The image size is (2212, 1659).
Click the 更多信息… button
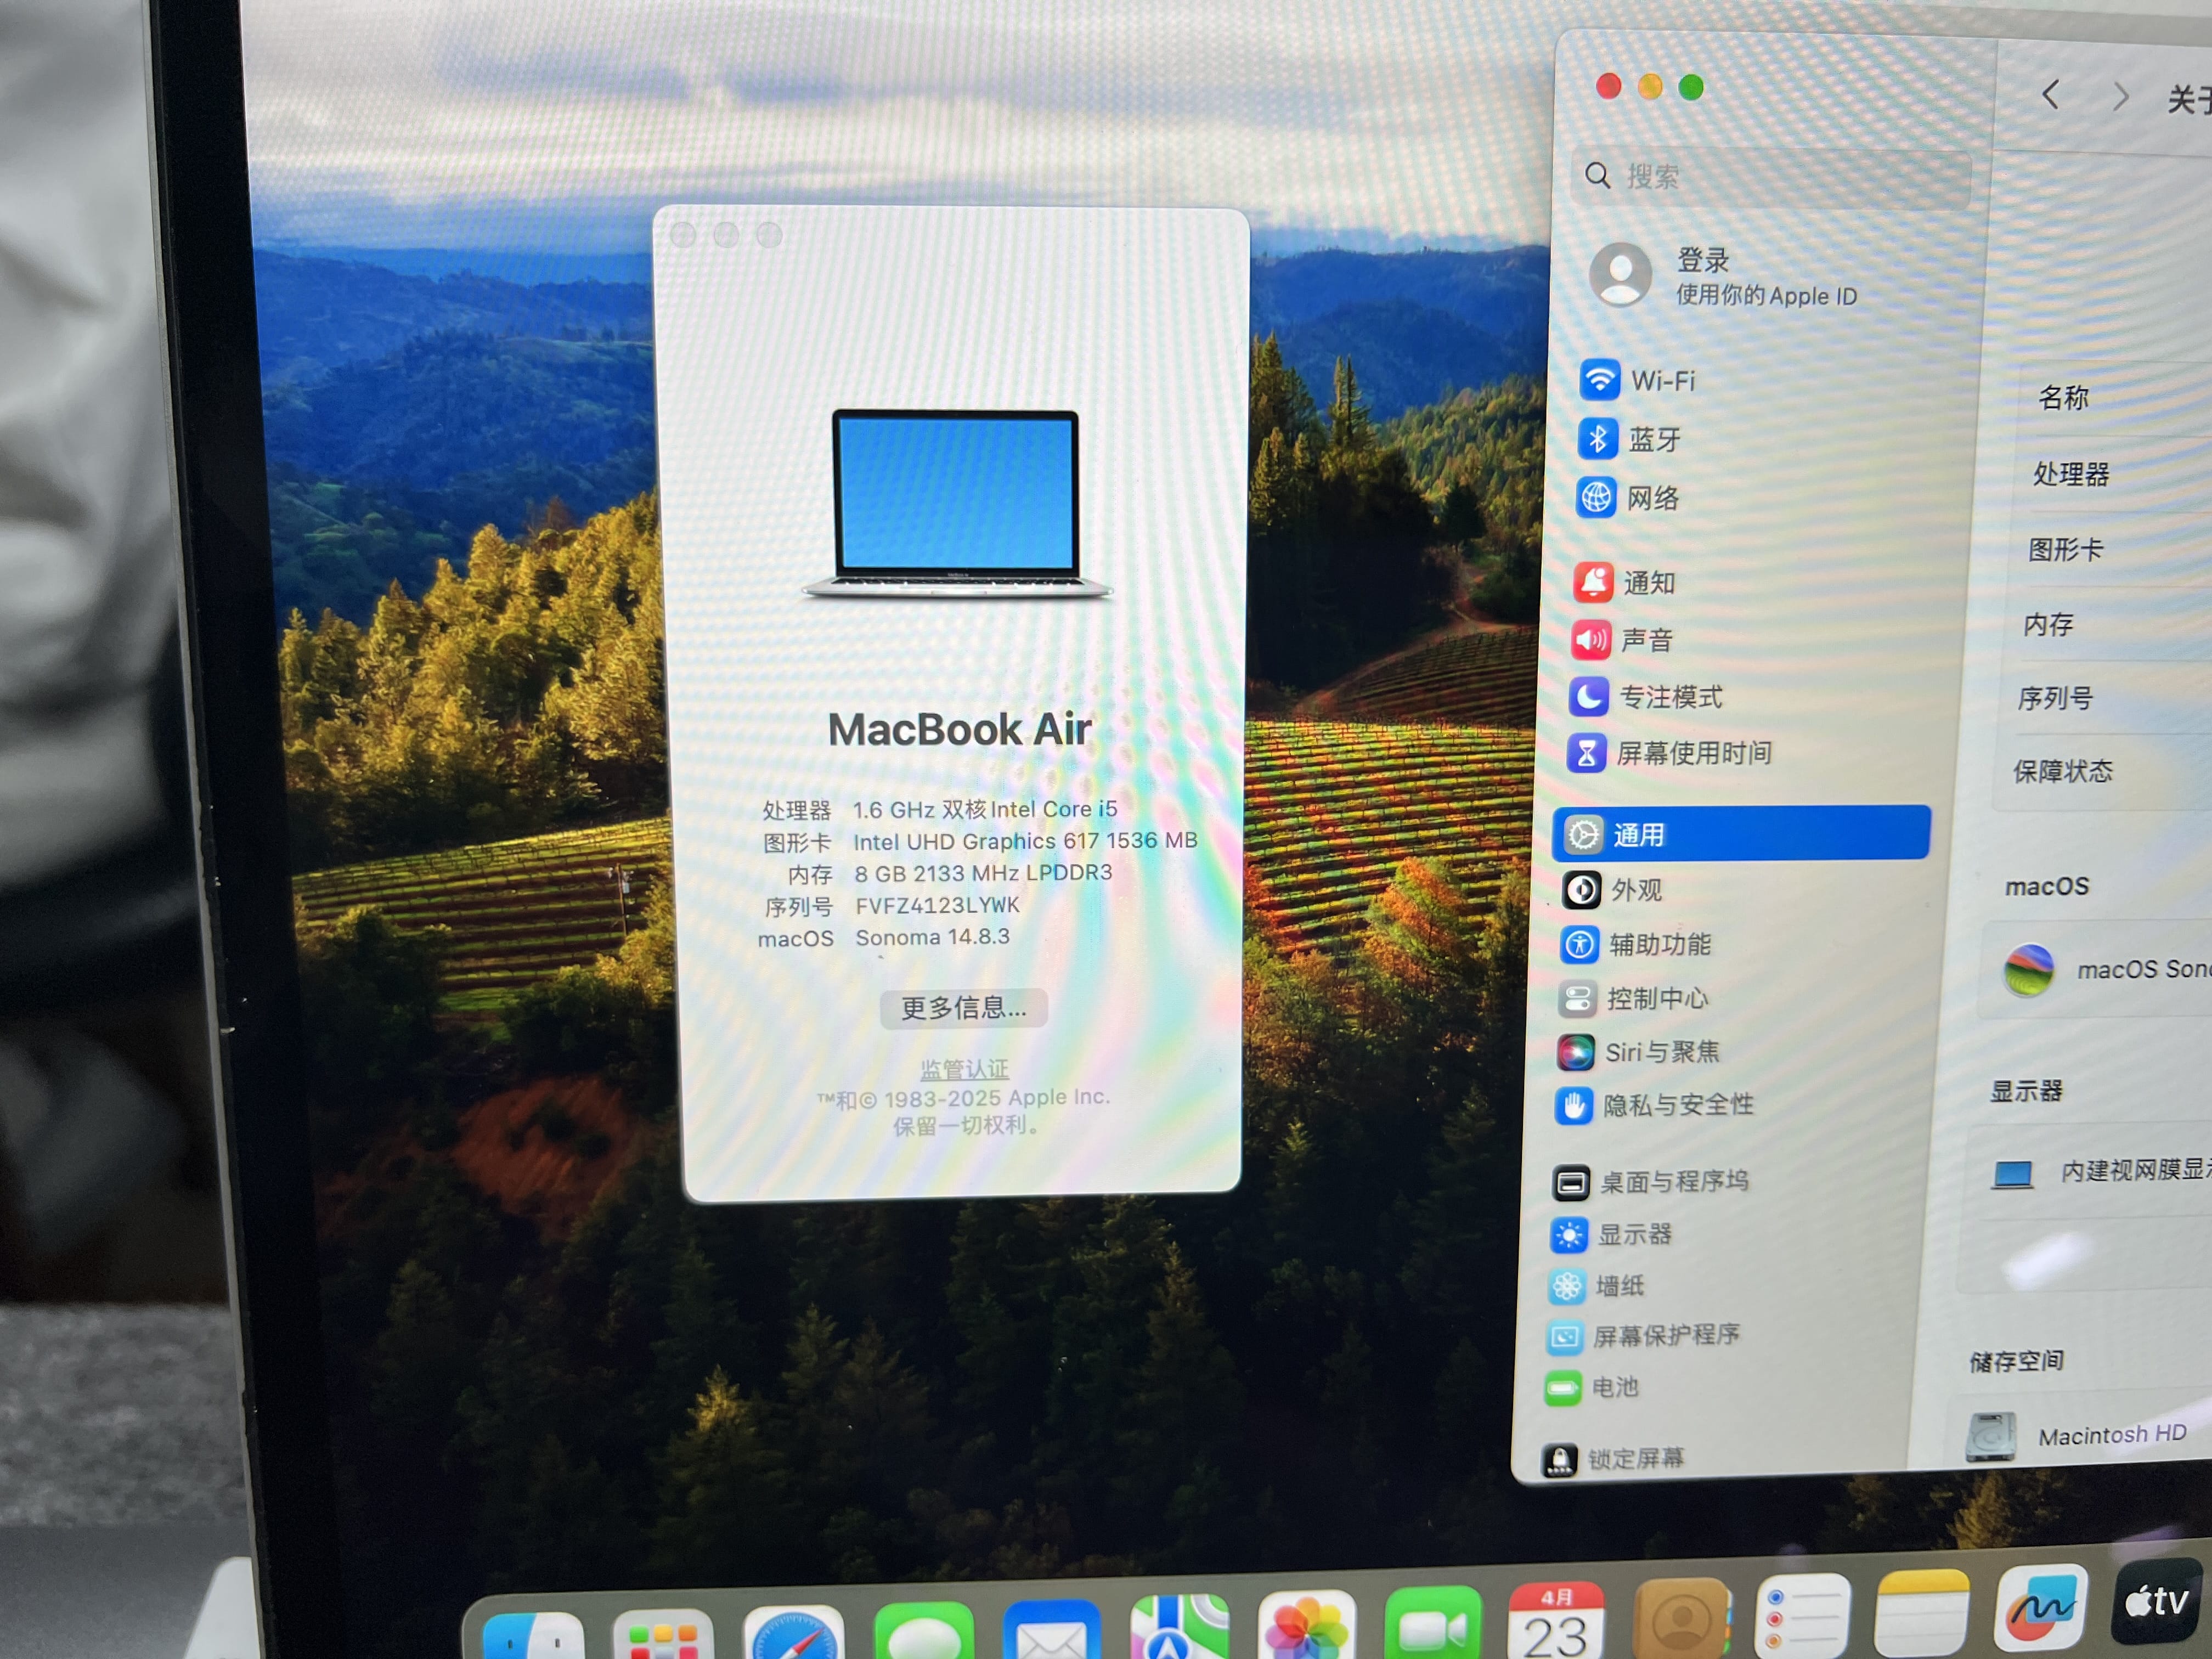point(964,1008)
